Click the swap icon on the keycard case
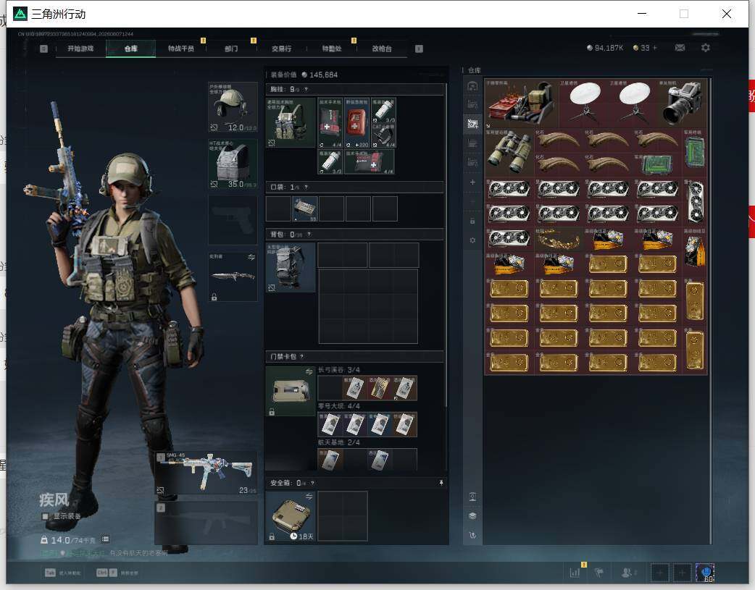Viewport: 755px width, 590px height. (309, 371)
